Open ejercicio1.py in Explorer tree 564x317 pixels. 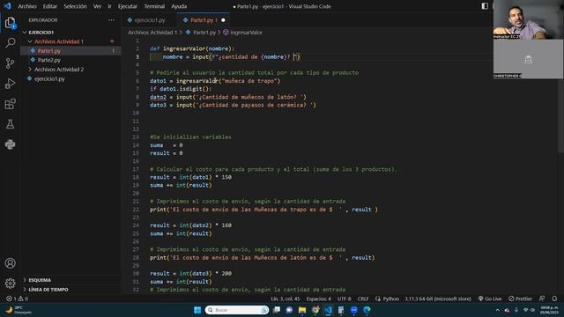click(x=49, y=78)
